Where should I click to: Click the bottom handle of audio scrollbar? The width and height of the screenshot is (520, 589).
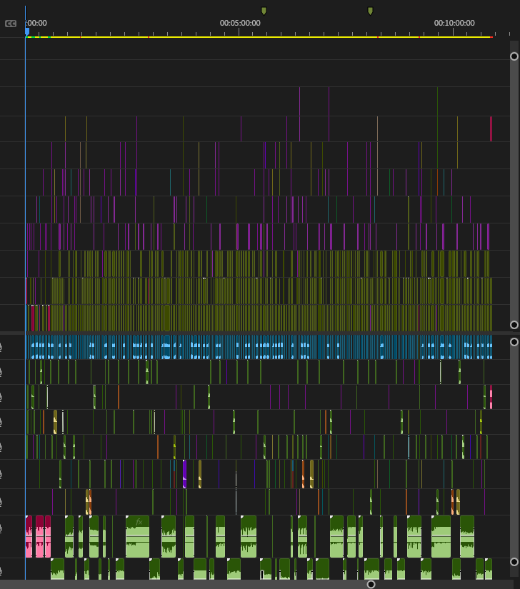click(514, 562)
